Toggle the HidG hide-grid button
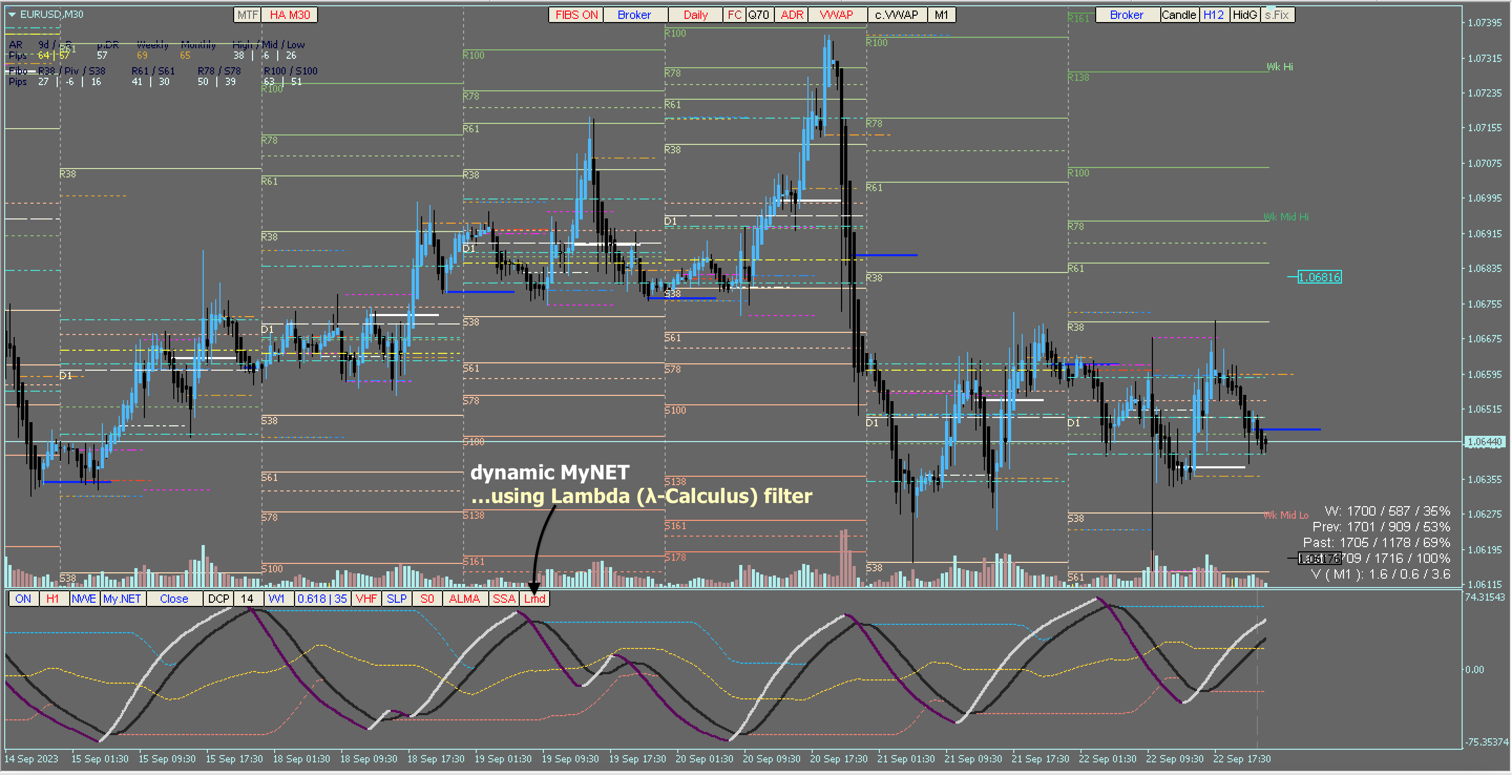The height and width of the screenshot is (775, 1512). (1244, 15)
